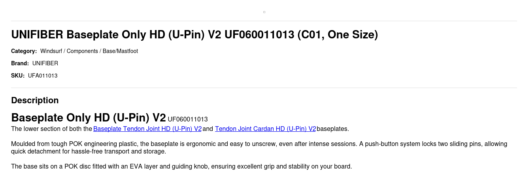
Task: Click the divider line above the product title
Action: 264,21
